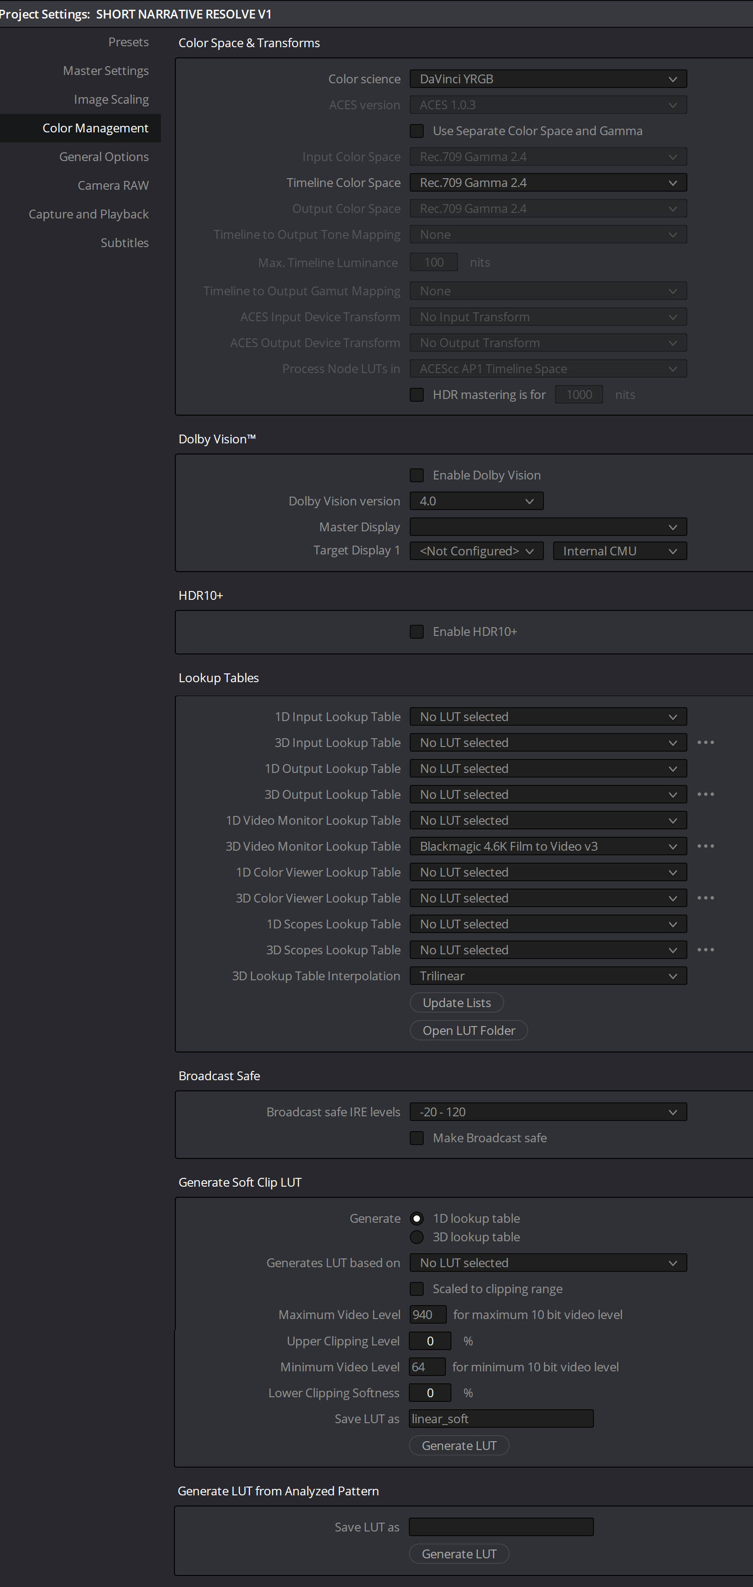The height and width of the screenshot is (1587, 753).
Task: Open more options for 3D Scopes Lookup Table
Action: pyautogui.click(x=706, y=949)
